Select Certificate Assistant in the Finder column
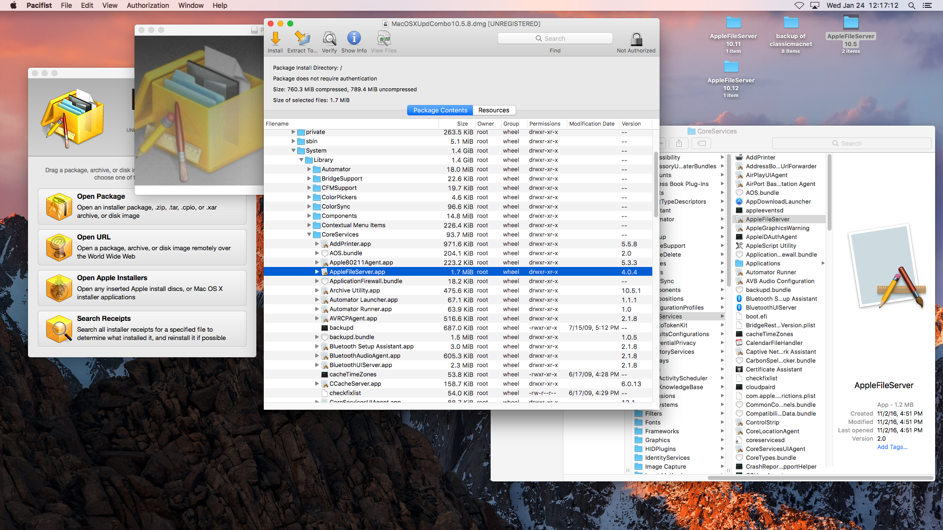The width and height of the screenshot is (943, 530). coord(779,370)
